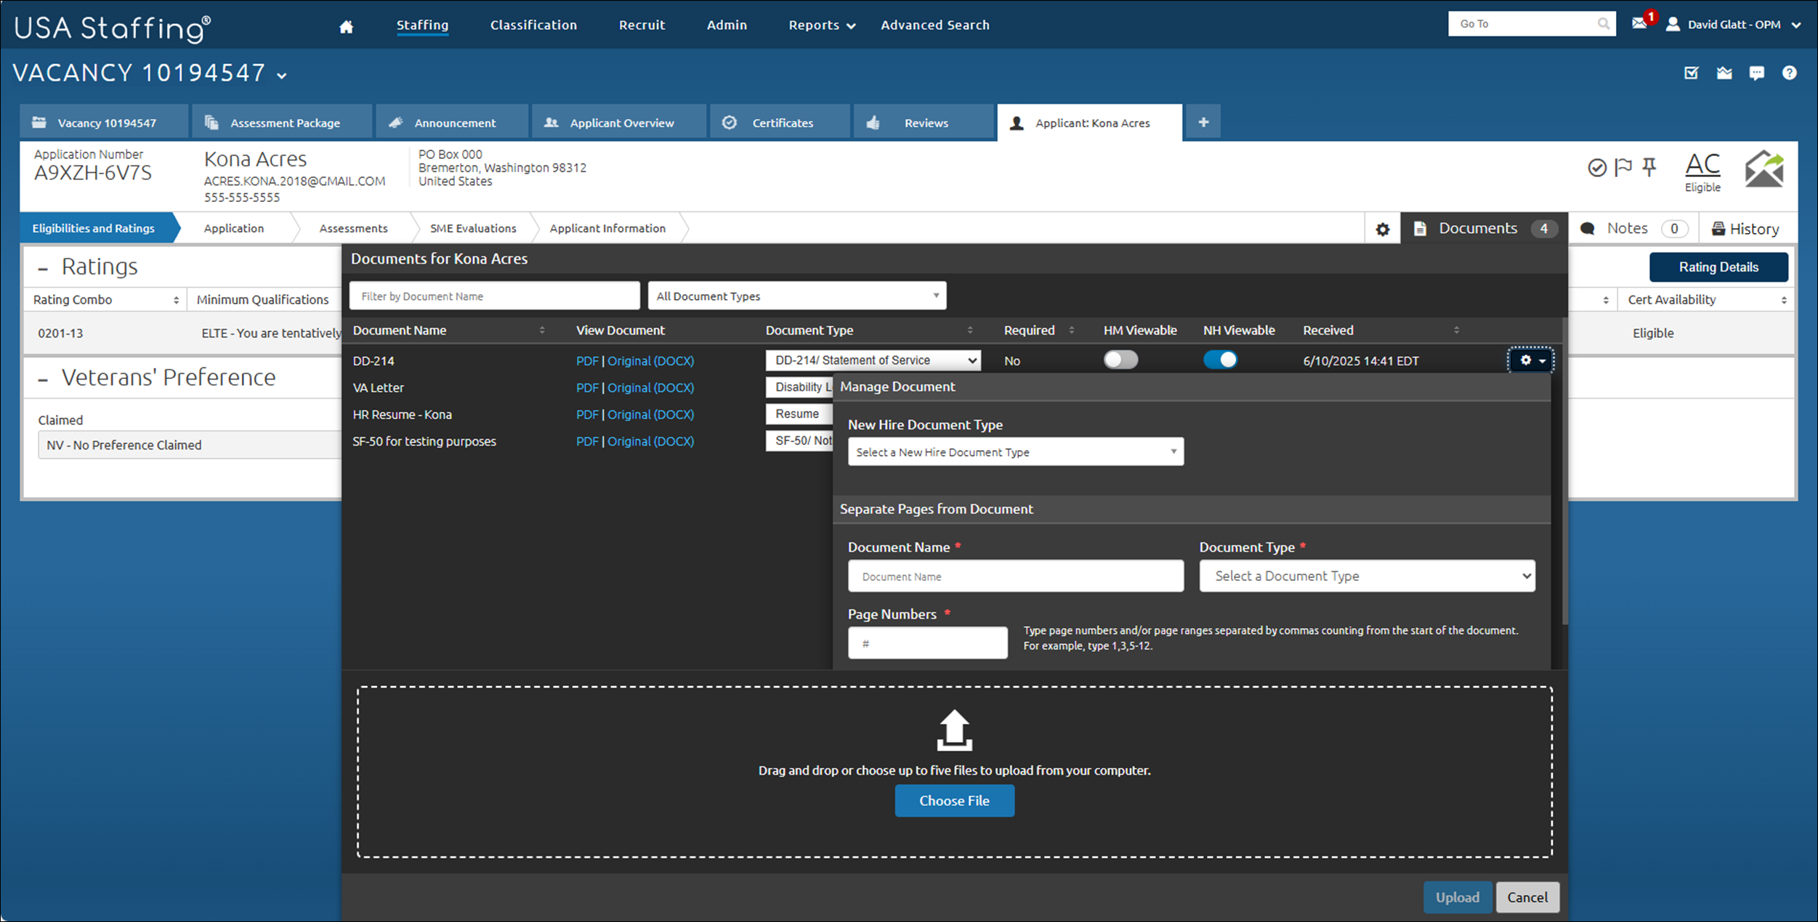Screen dimensions: 1818x922
Task: Pin the applicant with the pushpin icon
Action: click(x=1649, y=168)
